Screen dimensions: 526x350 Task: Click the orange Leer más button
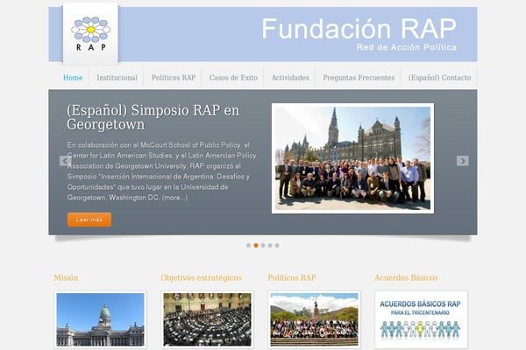coord(89,220)
